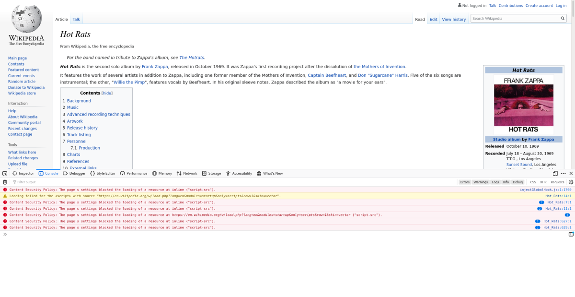The image size is (575, 297).
Task: Open the Inspector tab
Action: click(23, 173)
